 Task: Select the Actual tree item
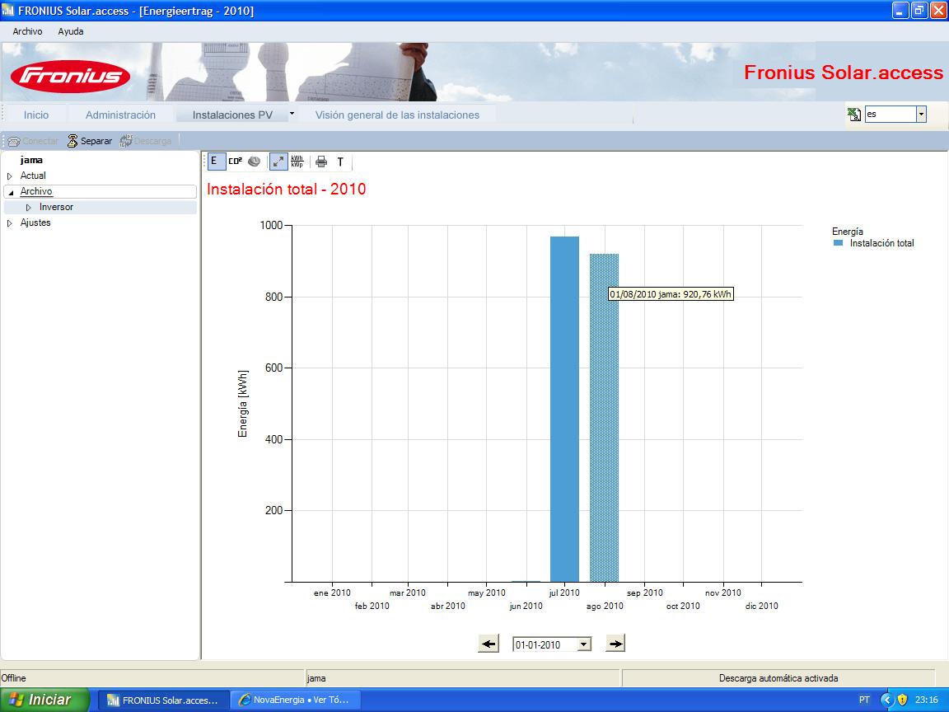pos(33,176)
